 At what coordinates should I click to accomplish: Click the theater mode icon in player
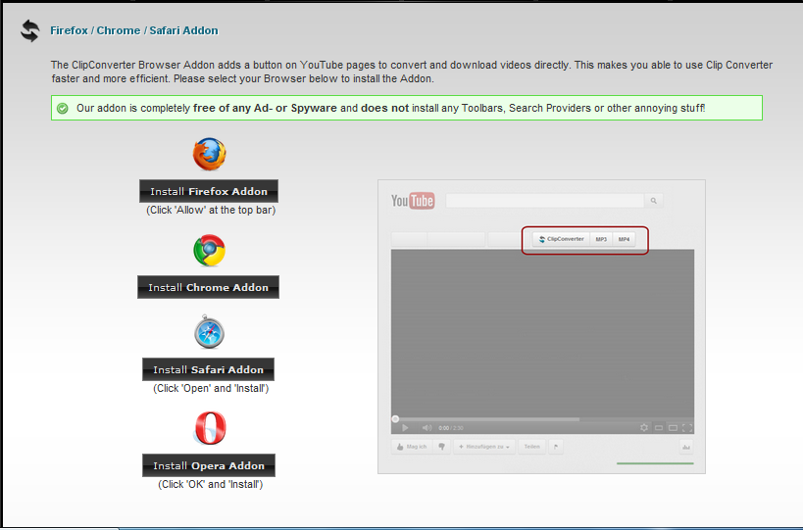point(673,428)
